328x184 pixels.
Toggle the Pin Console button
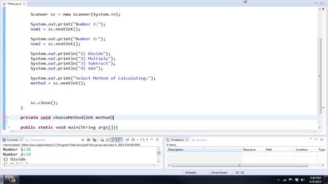(127, 140)
